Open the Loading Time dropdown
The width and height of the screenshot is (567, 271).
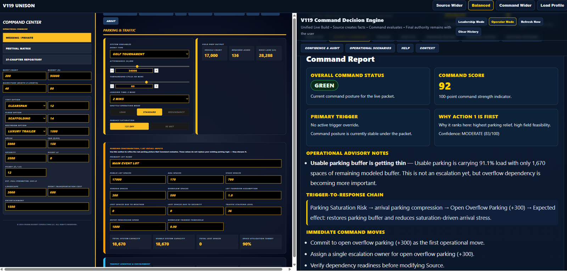click(150, 99)
